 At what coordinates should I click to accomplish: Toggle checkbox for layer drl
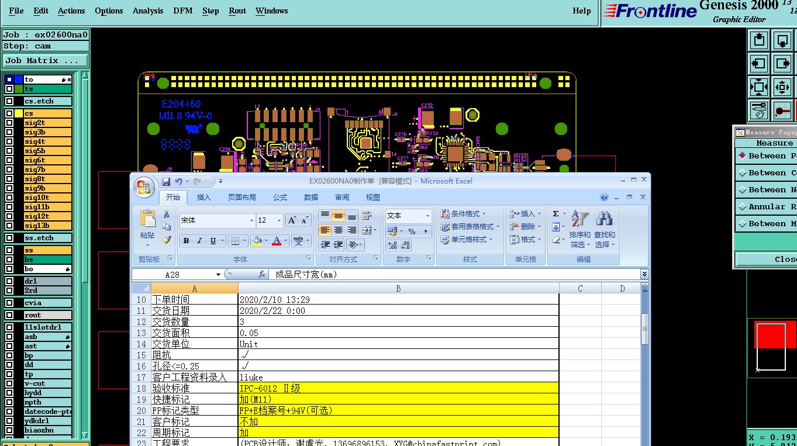point(9,281)
